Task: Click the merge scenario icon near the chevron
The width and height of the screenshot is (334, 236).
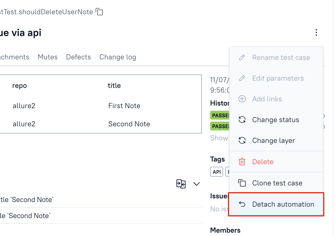Action: [181, 184]
